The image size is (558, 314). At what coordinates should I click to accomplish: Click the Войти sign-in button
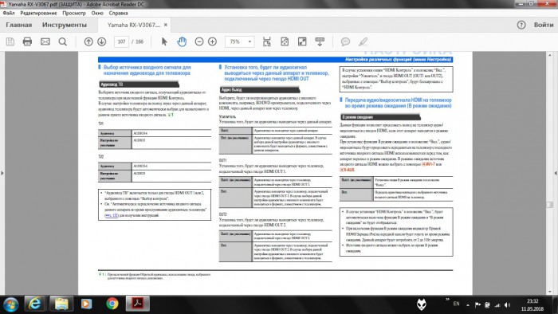[544, 25]
